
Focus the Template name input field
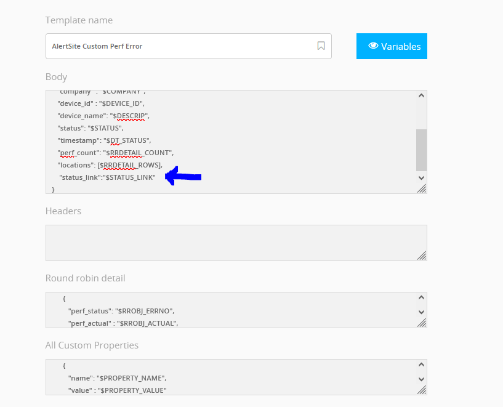click(179, 46)
